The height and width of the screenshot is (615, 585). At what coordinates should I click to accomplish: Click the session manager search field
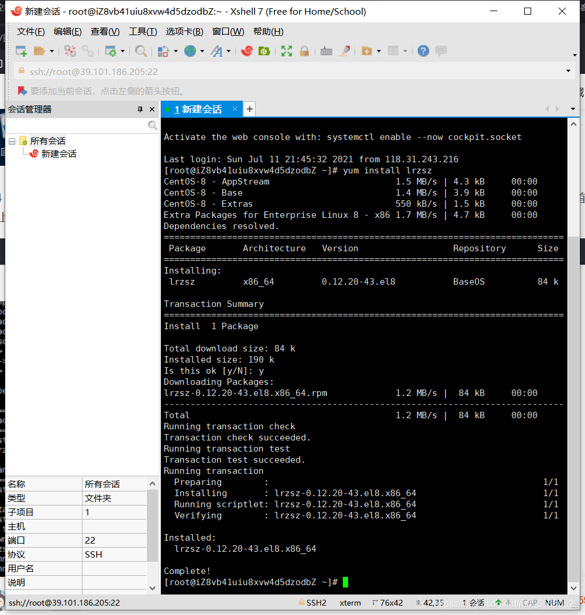click(77, 125)
